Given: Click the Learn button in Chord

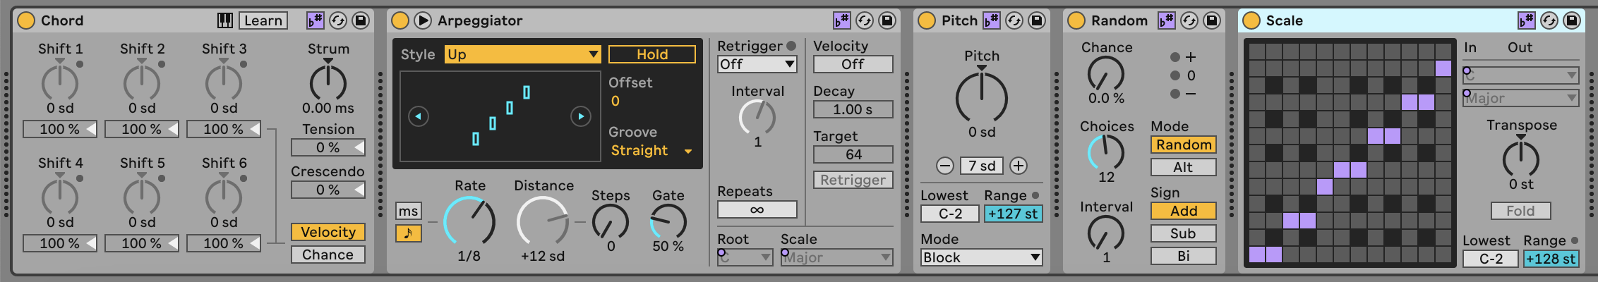Looking at the screenshot, I should pyautogui.click(x=263, y=20).
